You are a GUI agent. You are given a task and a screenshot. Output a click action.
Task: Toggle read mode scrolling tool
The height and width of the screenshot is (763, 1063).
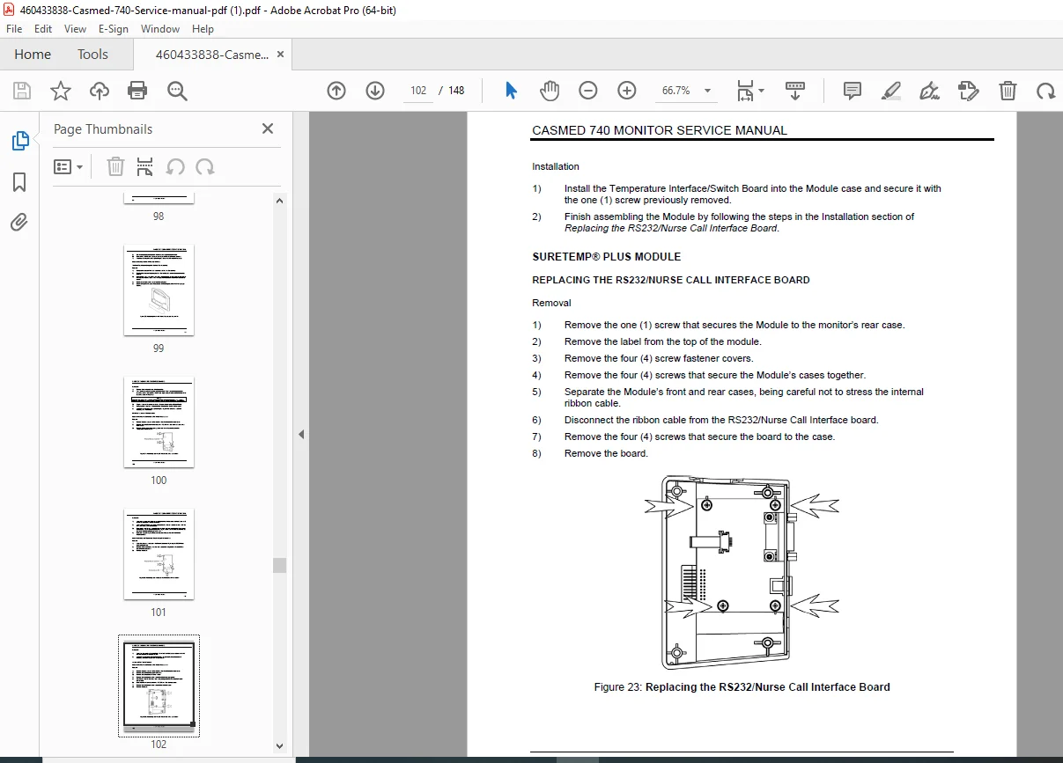coord(795,91)
